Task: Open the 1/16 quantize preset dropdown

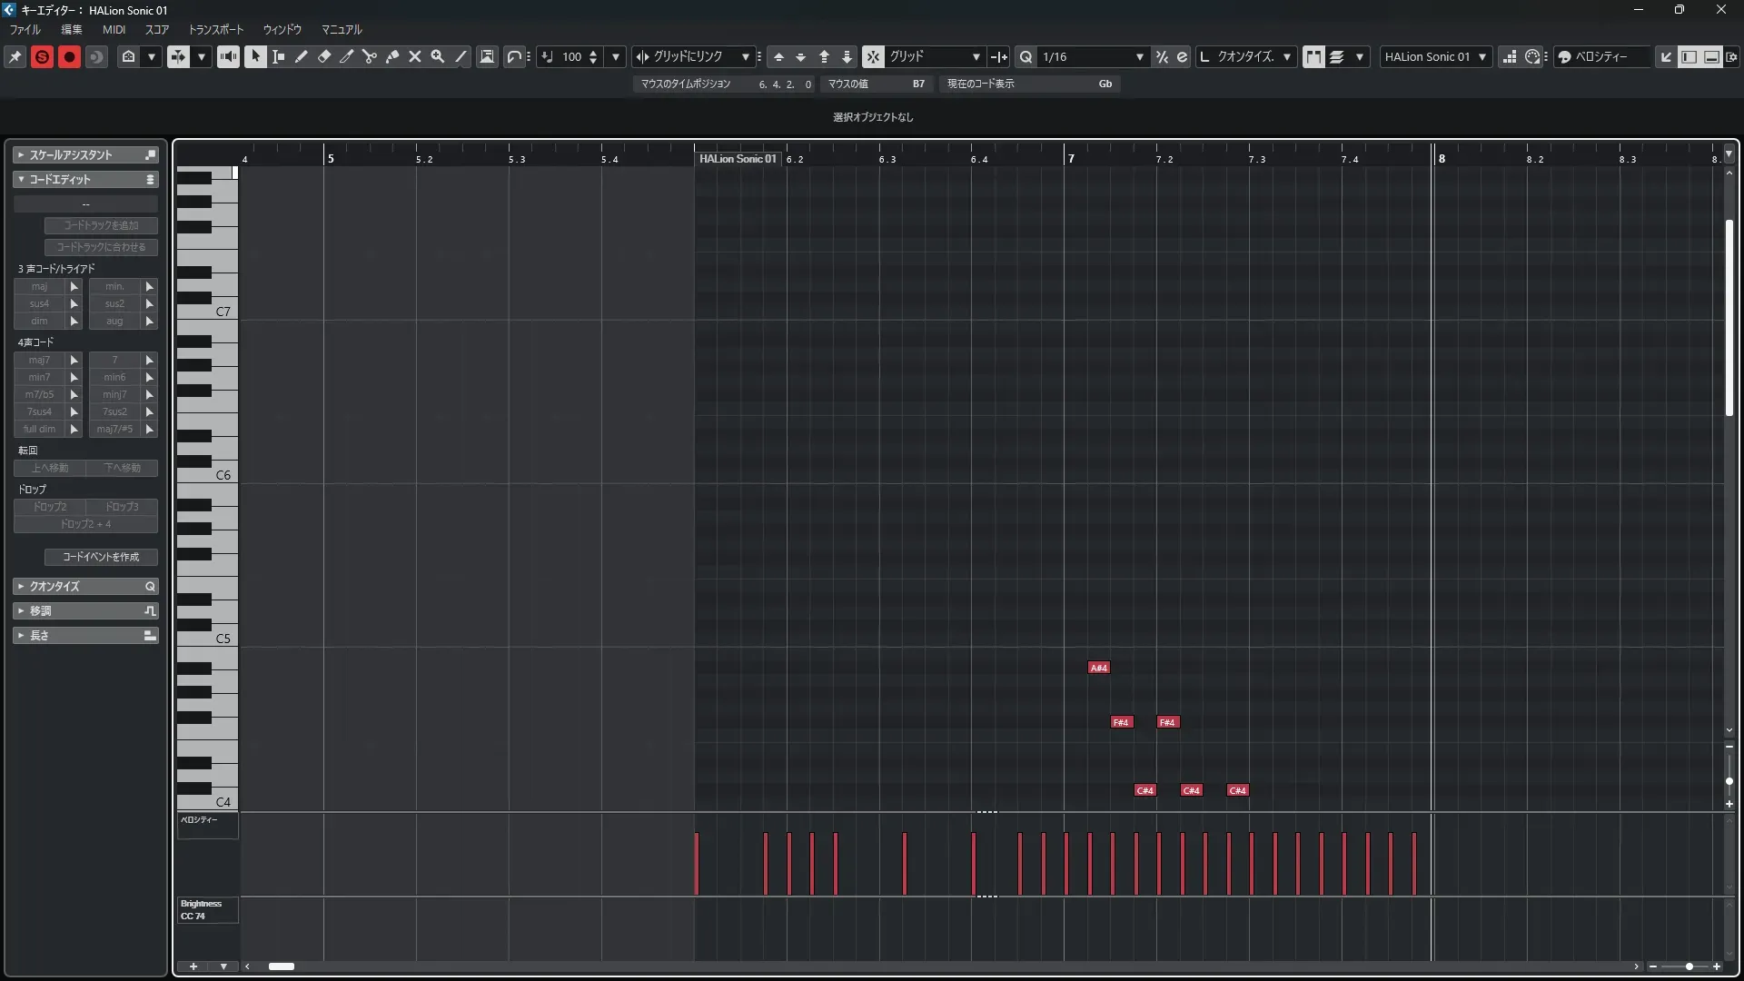Action: [1139, 56]
